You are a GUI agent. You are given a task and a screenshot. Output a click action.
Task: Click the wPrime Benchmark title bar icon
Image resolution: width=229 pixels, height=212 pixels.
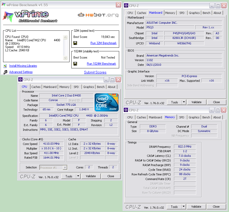click(4, 5)
